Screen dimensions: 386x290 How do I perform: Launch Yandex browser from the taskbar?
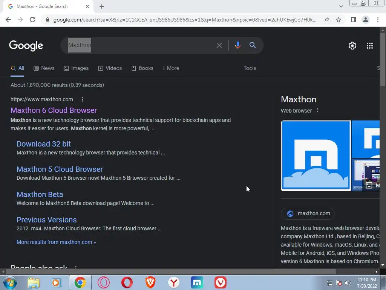point(174,282)
